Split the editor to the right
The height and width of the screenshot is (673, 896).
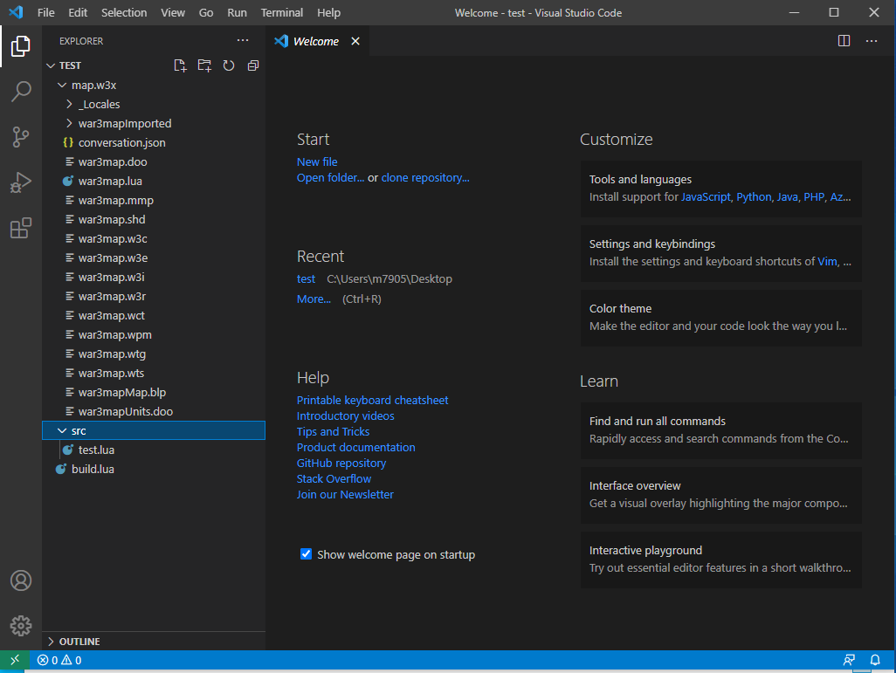tap(844, 41)
